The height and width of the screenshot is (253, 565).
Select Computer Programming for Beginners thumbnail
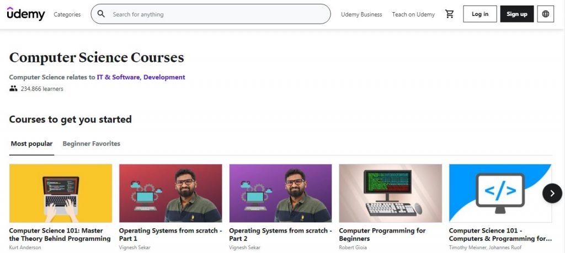390,193
